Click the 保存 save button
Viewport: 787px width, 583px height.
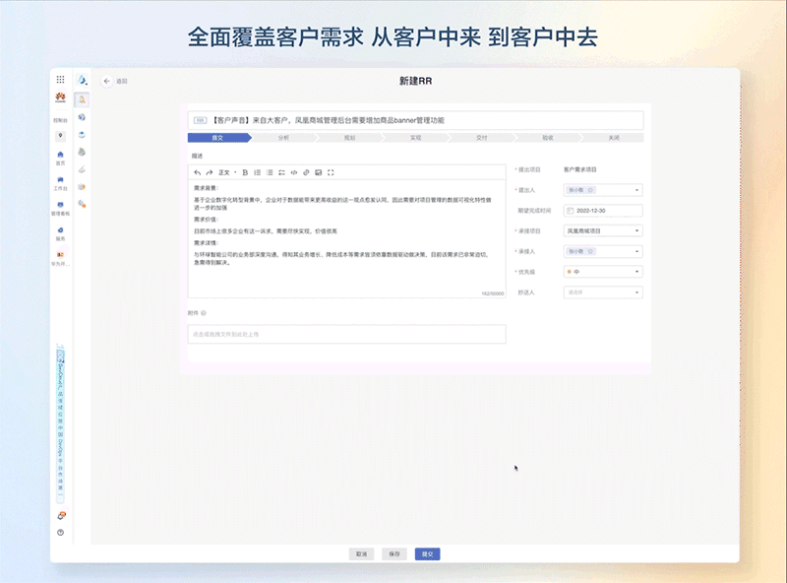click(x=393, y=553)
